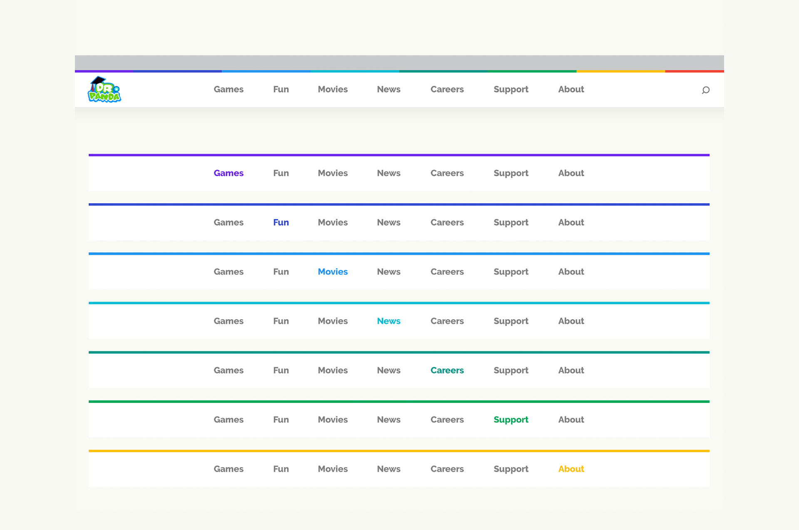799x530 pixels.
Task: Select Support in the teal-bar menu row
Action: click(511, 371)
